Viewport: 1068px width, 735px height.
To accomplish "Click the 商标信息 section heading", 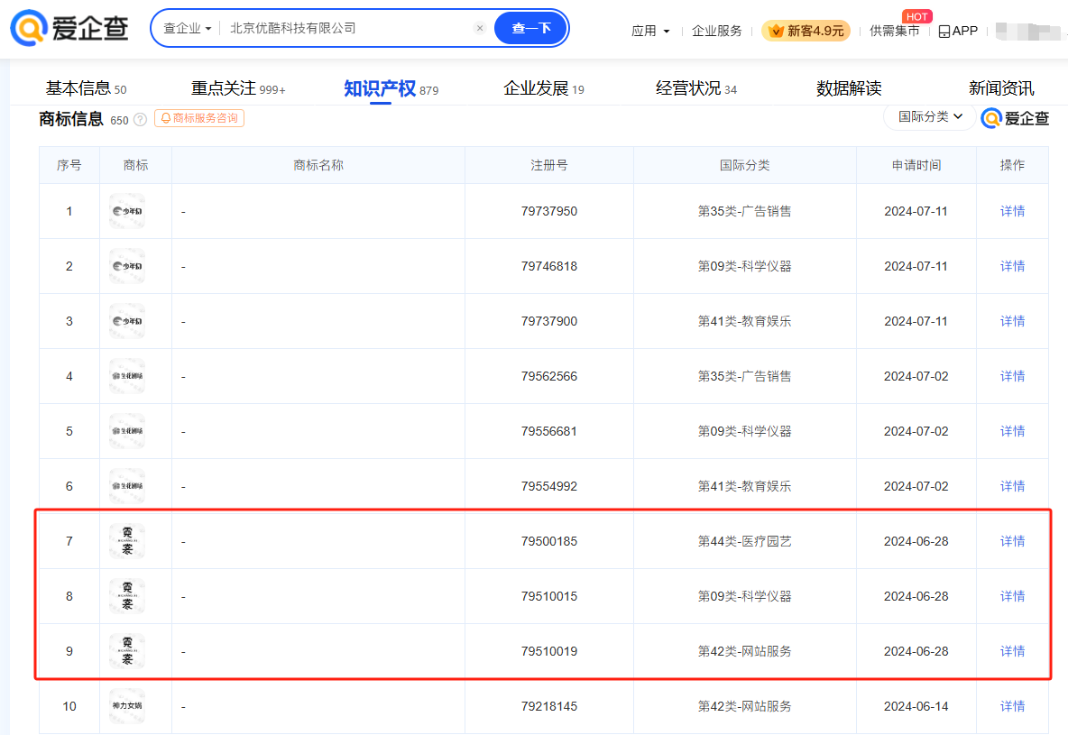I will click(71, 119).
